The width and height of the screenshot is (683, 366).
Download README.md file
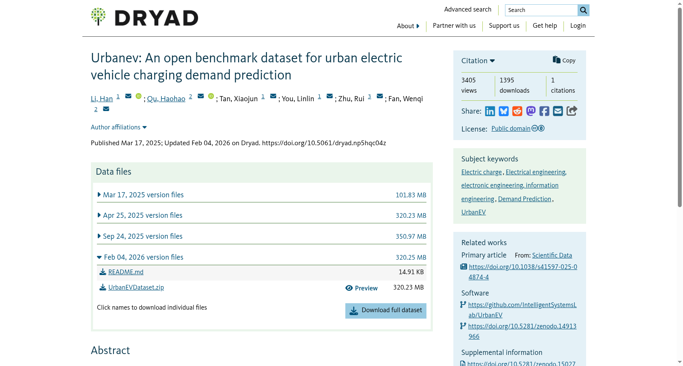(126, 272)
